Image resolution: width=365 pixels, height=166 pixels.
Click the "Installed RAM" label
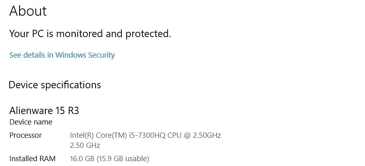pos(32,159)
